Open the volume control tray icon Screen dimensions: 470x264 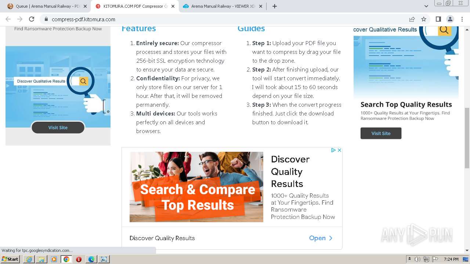(417, 259)
